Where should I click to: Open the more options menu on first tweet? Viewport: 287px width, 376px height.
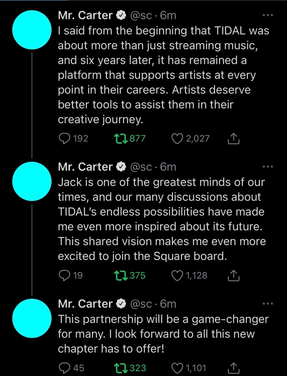point(268,15)
